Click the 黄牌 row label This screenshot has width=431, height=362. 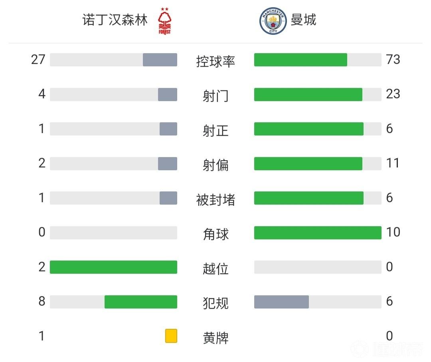[215, 338]
